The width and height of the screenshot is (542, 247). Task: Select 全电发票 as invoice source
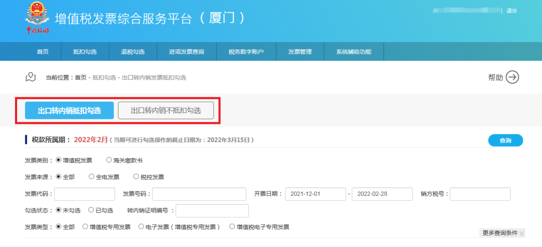coord(91,177)
